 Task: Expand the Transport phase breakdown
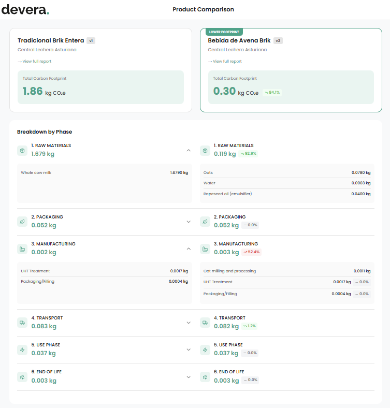coord(189,323)
